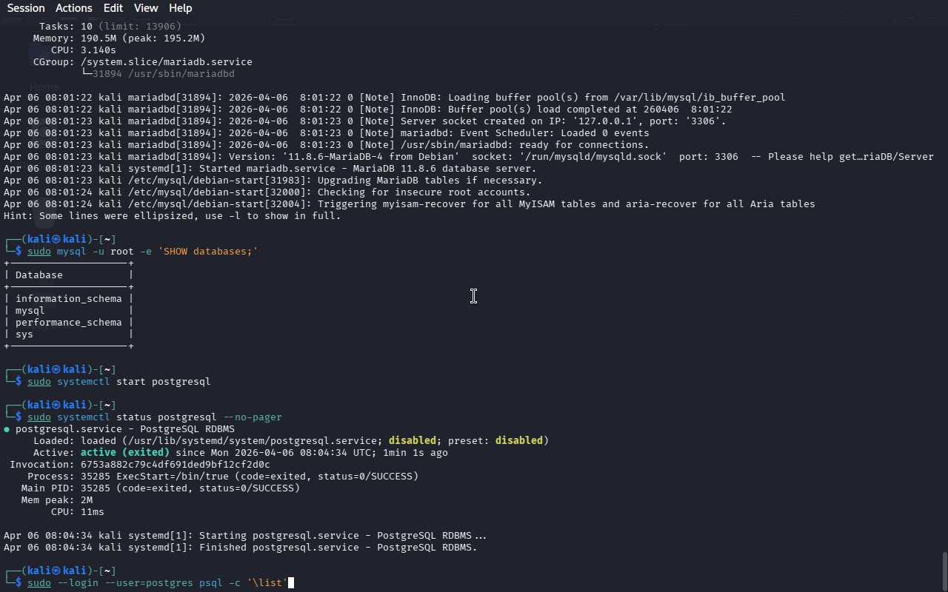Open the Edit menu

[x=113, y=8]
